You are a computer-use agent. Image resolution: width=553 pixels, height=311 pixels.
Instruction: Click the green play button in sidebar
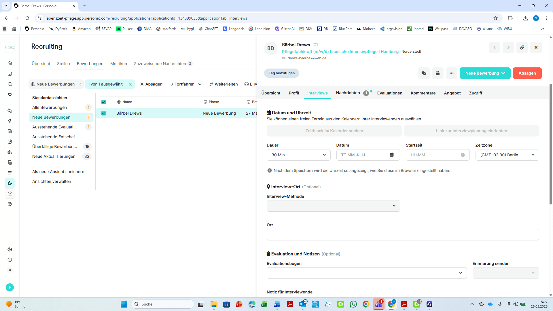pyautogui.click(x=10, y=287)
